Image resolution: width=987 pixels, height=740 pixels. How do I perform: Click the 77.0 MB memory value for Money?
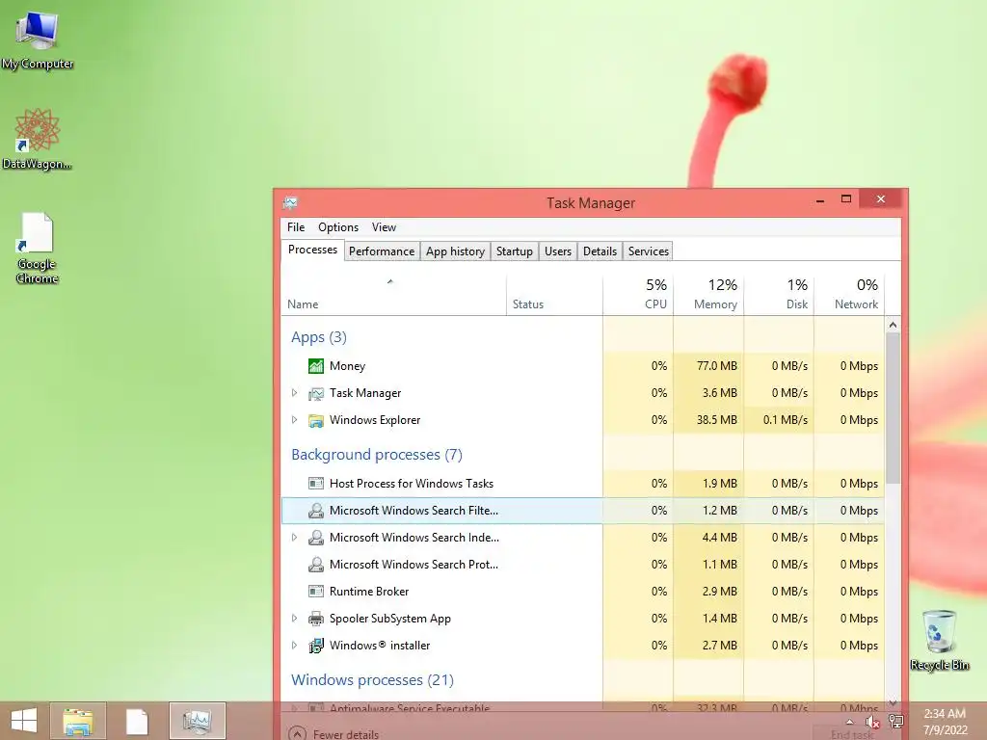(716, 366)
